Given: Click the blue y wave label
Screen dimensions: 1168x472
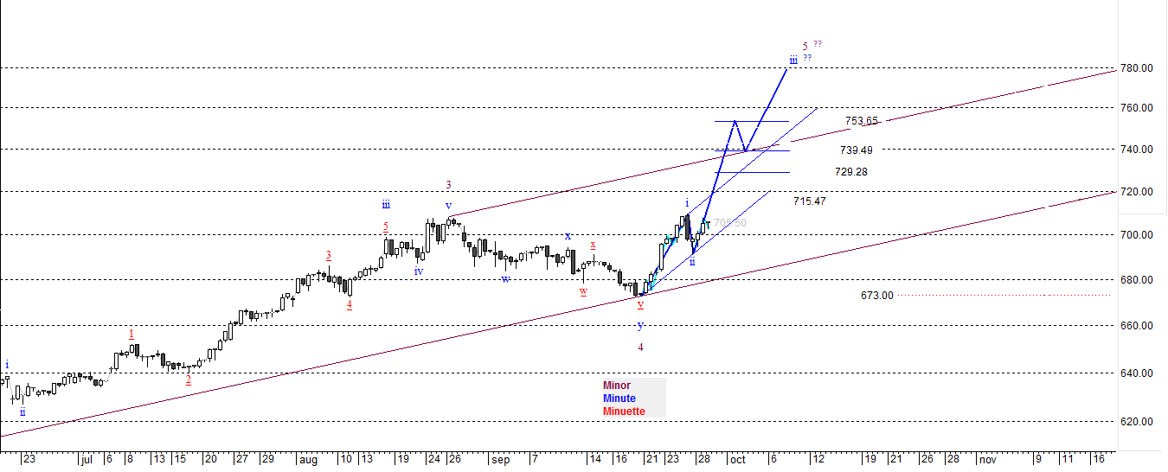Looking at the screenshot, I should (x=640, y=326).
